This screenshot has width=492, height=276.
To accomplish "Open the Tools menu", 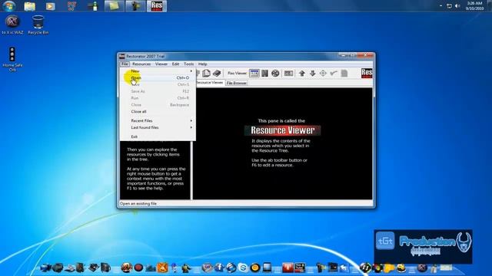I will (x=188, y=64).
